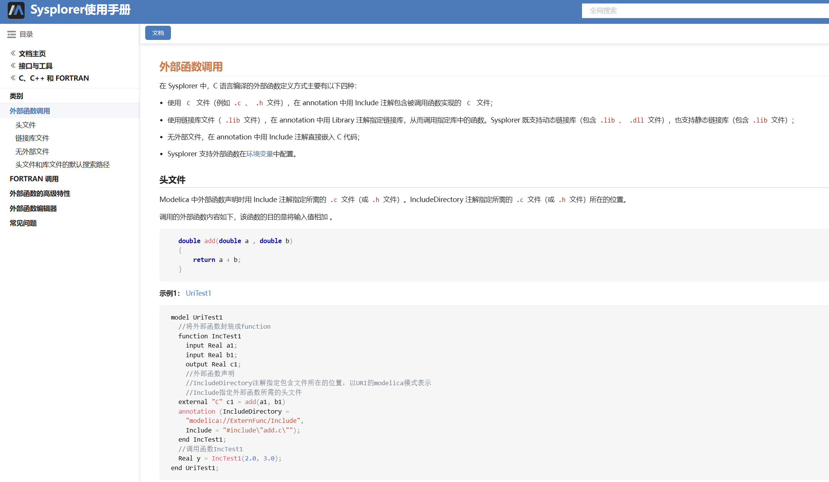829x482 pixels.
Task: Click 'external "C" c1 = add(a1, b1)' line
Action: [232, 402]
